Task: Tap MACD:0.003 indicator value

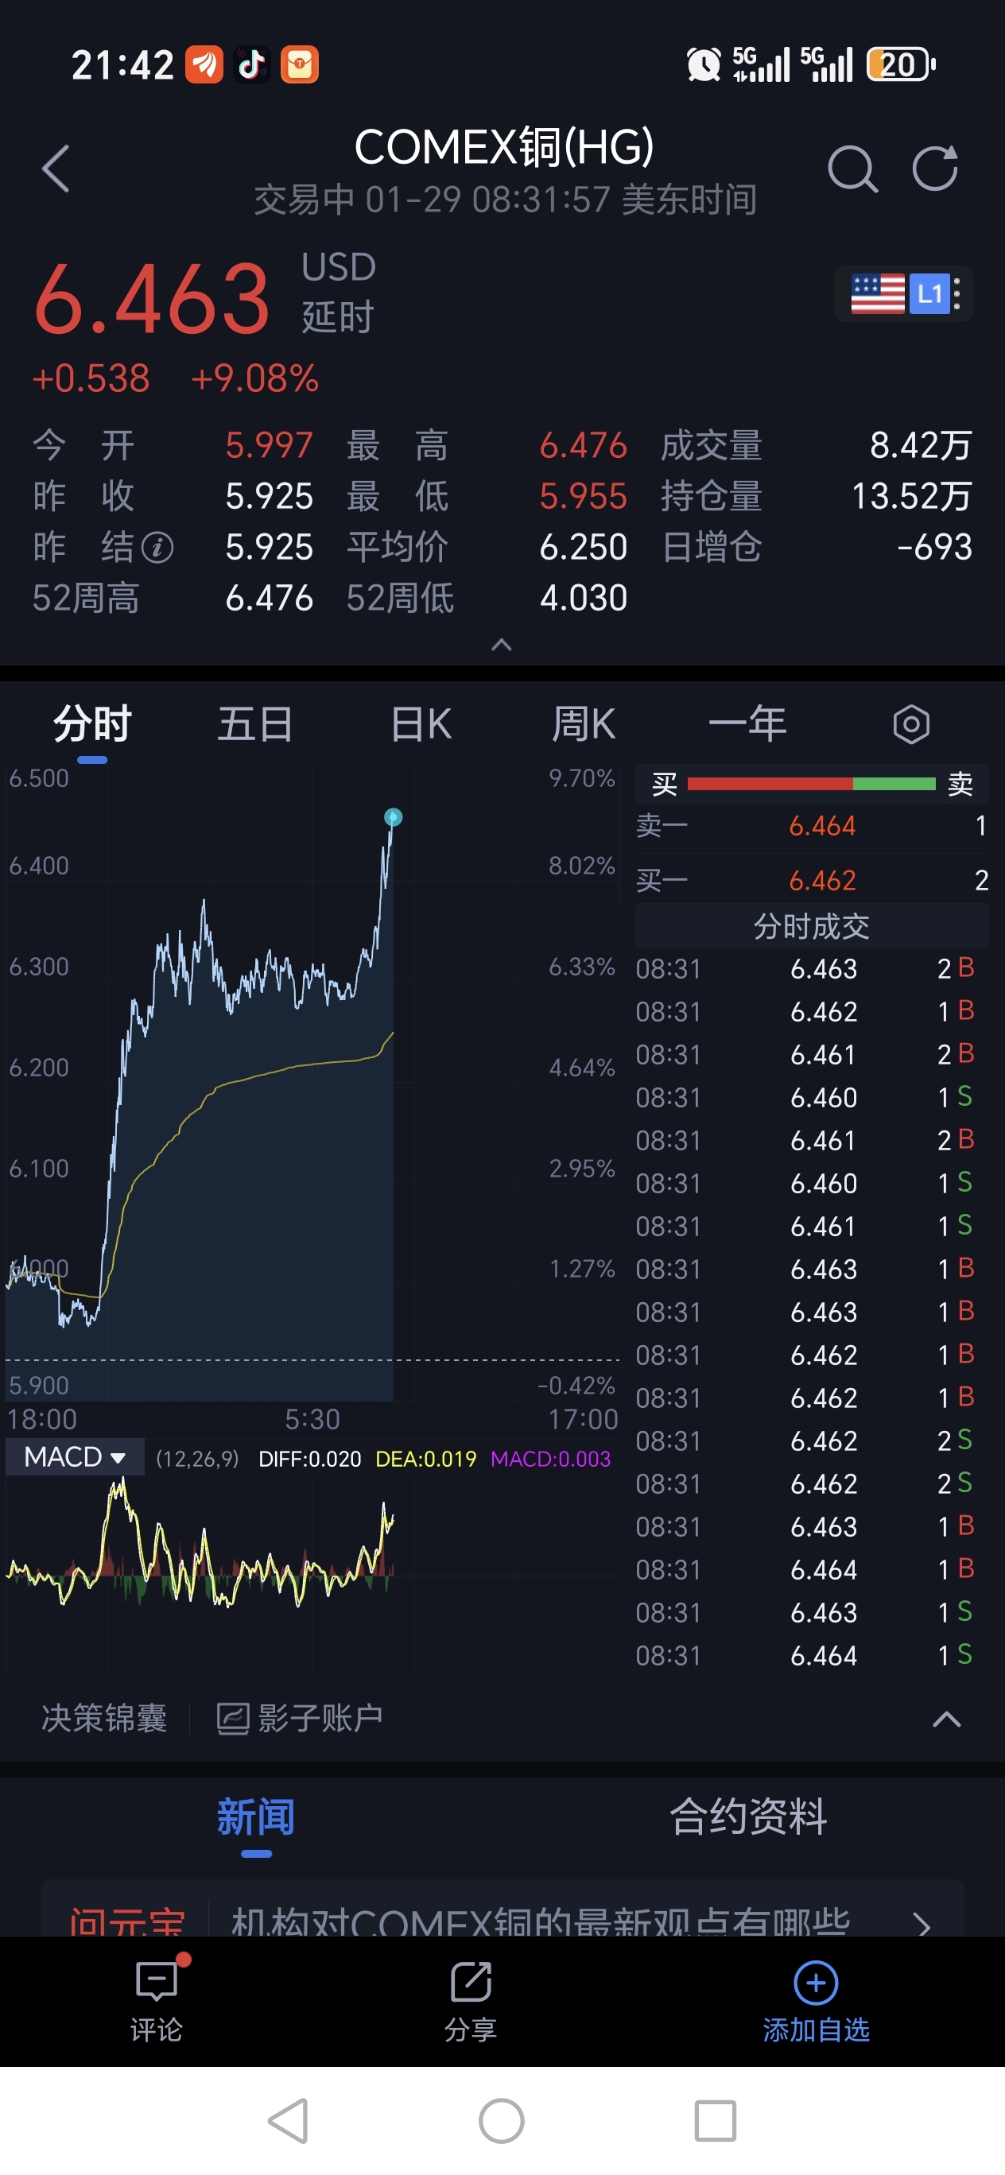Action: coord(551,1459)
